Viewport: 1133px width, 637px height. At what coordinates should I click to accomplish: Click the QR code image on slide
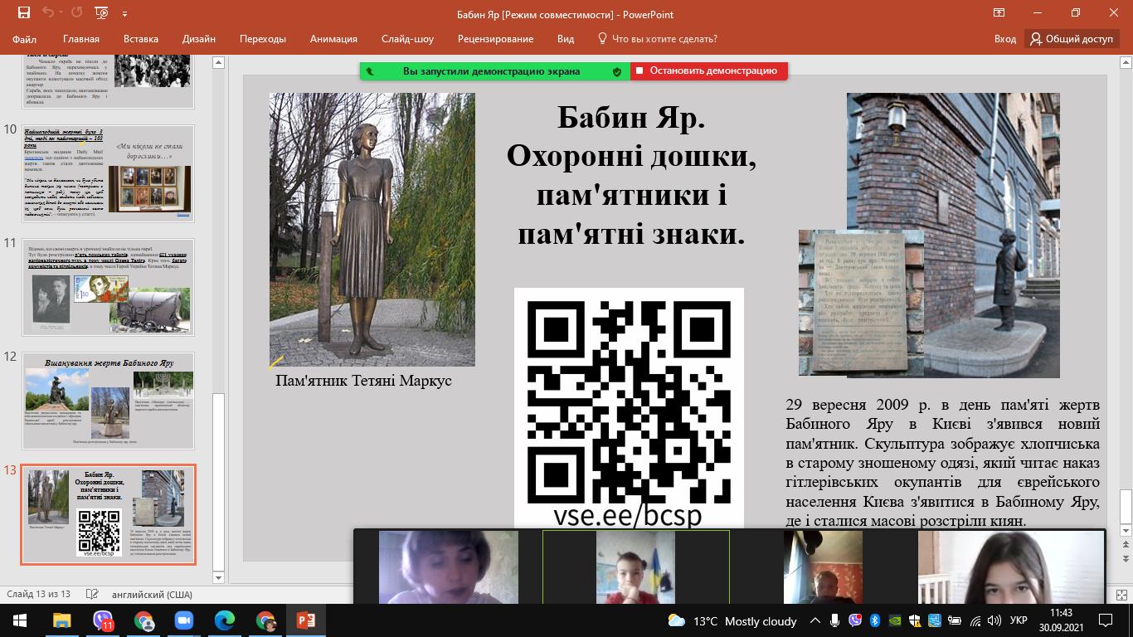(x=629, y=401)
